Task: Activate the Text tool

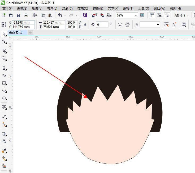Action: click(x=4, y=107)
